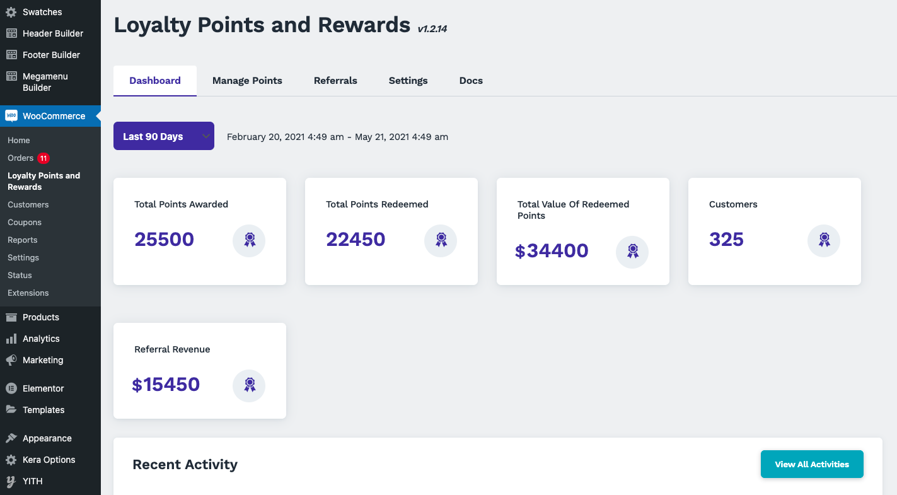Click the Total Points Awarded badge icon
Screen dimensions: 897x495
[249, 240]
